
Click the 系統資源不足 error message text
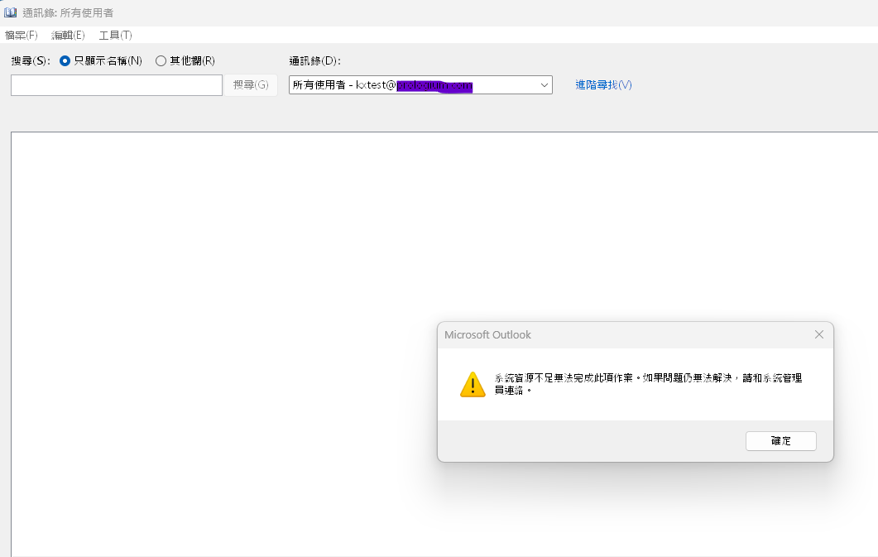648,384
